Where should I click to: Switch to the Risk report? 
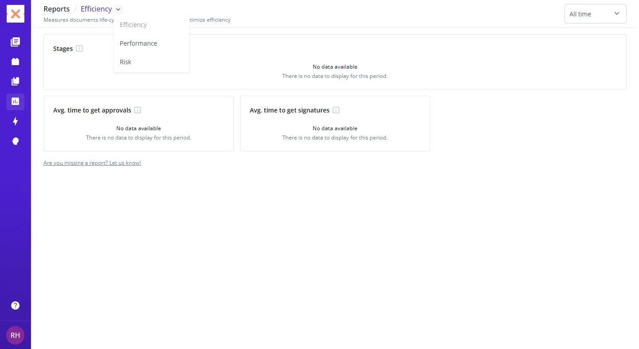click(x=126, y=62)
